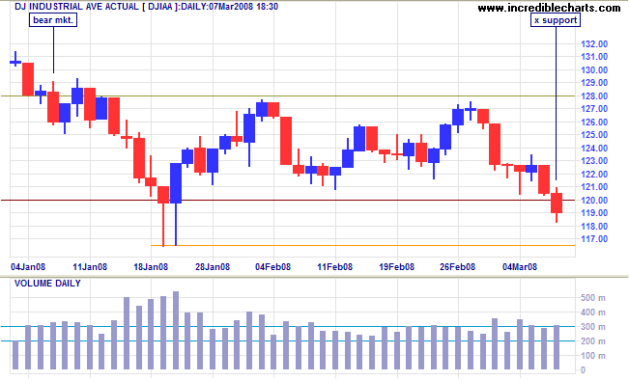Image resolution: width=629 pixels, height=381 pixels.
Task: Click the 121.00 price axis label
Action: [594, 187]
